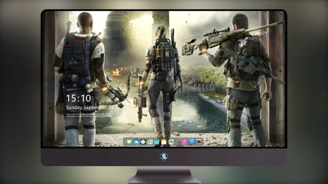
Task: Open the yellow Notes app in dock
Action: tap(164, 142)
